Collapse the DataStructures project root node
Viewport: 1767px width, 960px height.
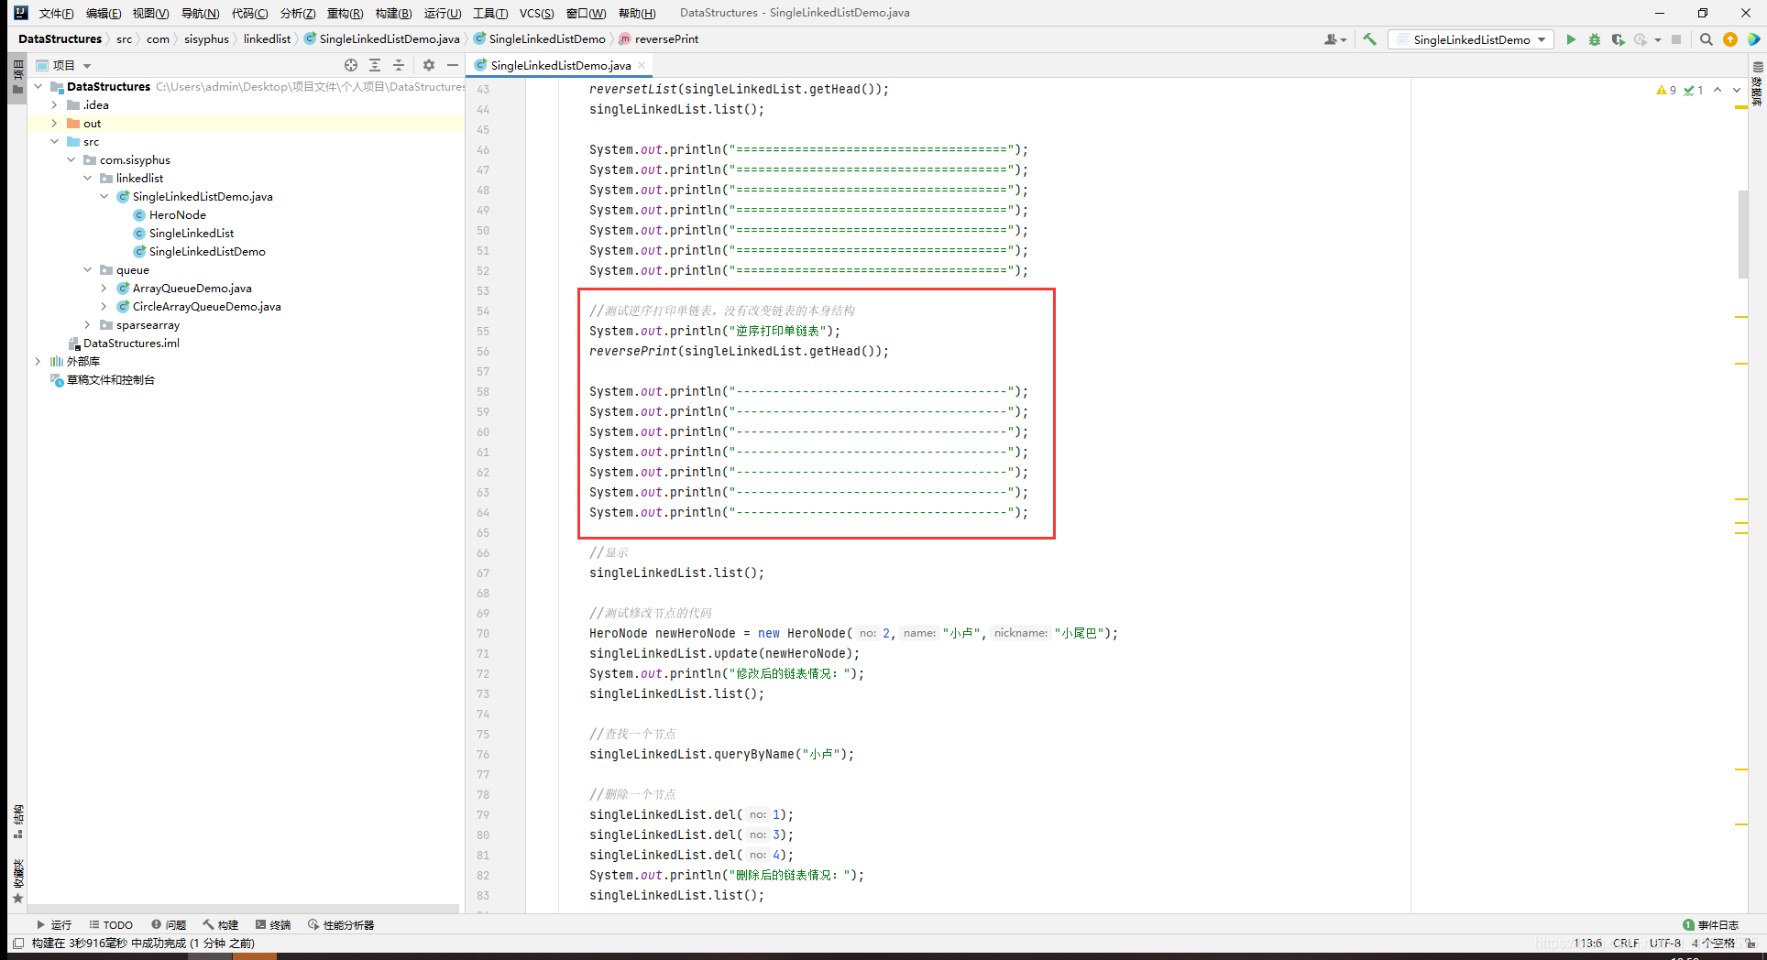pos(38,86)
